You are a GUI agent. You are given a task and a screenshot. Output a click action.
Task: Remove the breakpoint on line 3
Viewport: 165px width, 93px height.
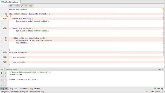pyautogui.click(x=6, y=14)
